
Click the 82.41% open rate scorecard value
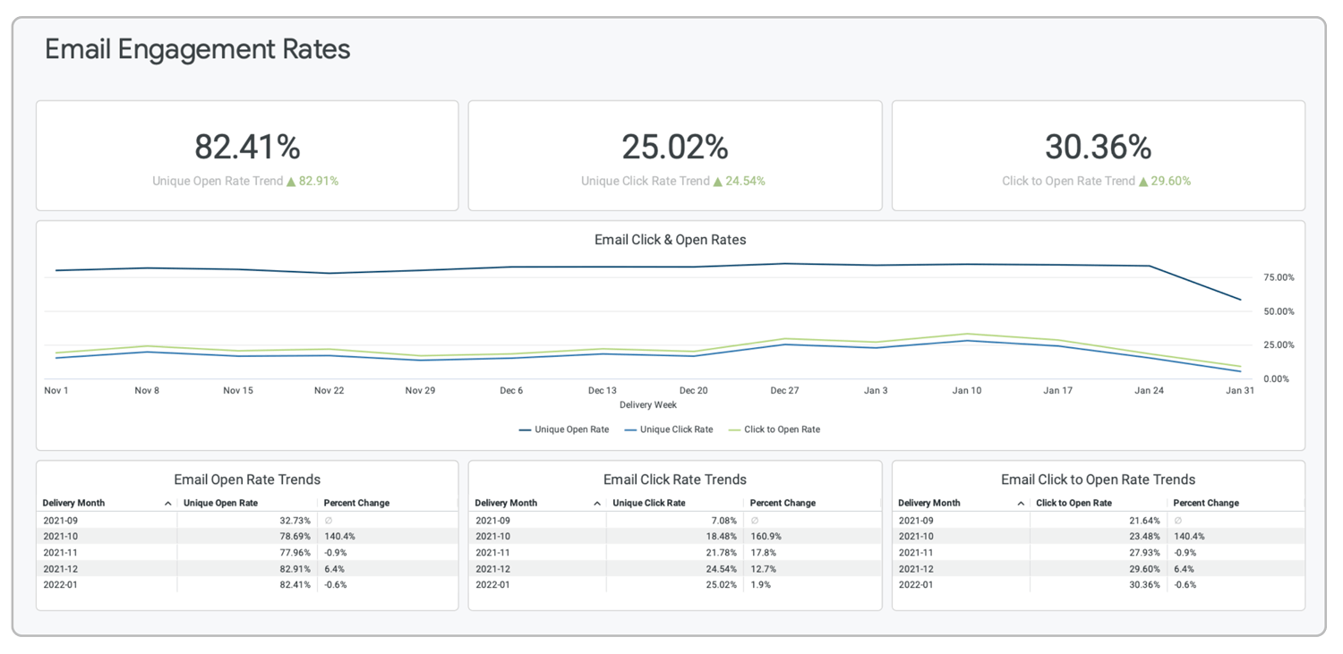point(247,147)
